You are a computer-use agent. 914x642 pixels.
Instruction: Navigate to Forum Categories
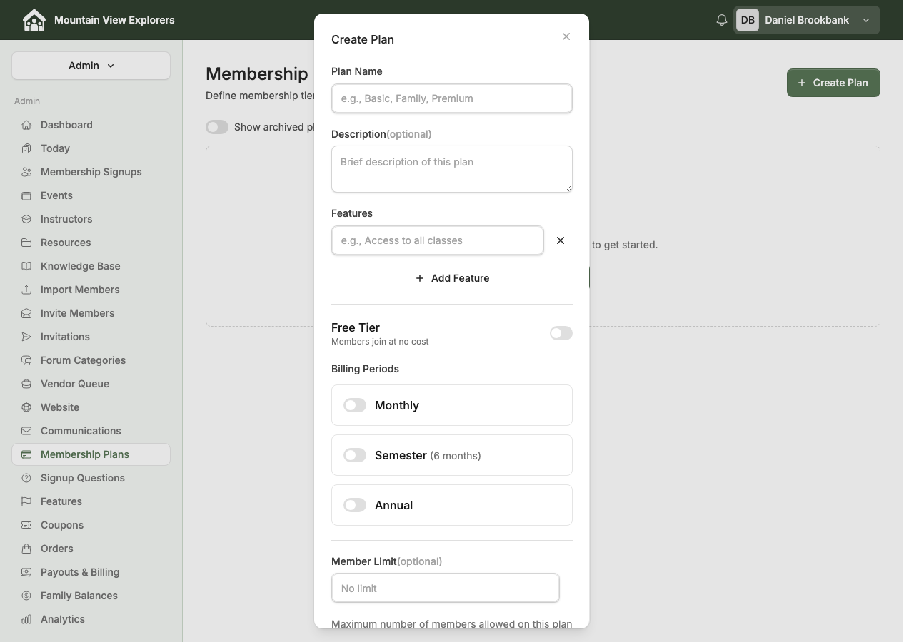point(91,360)
